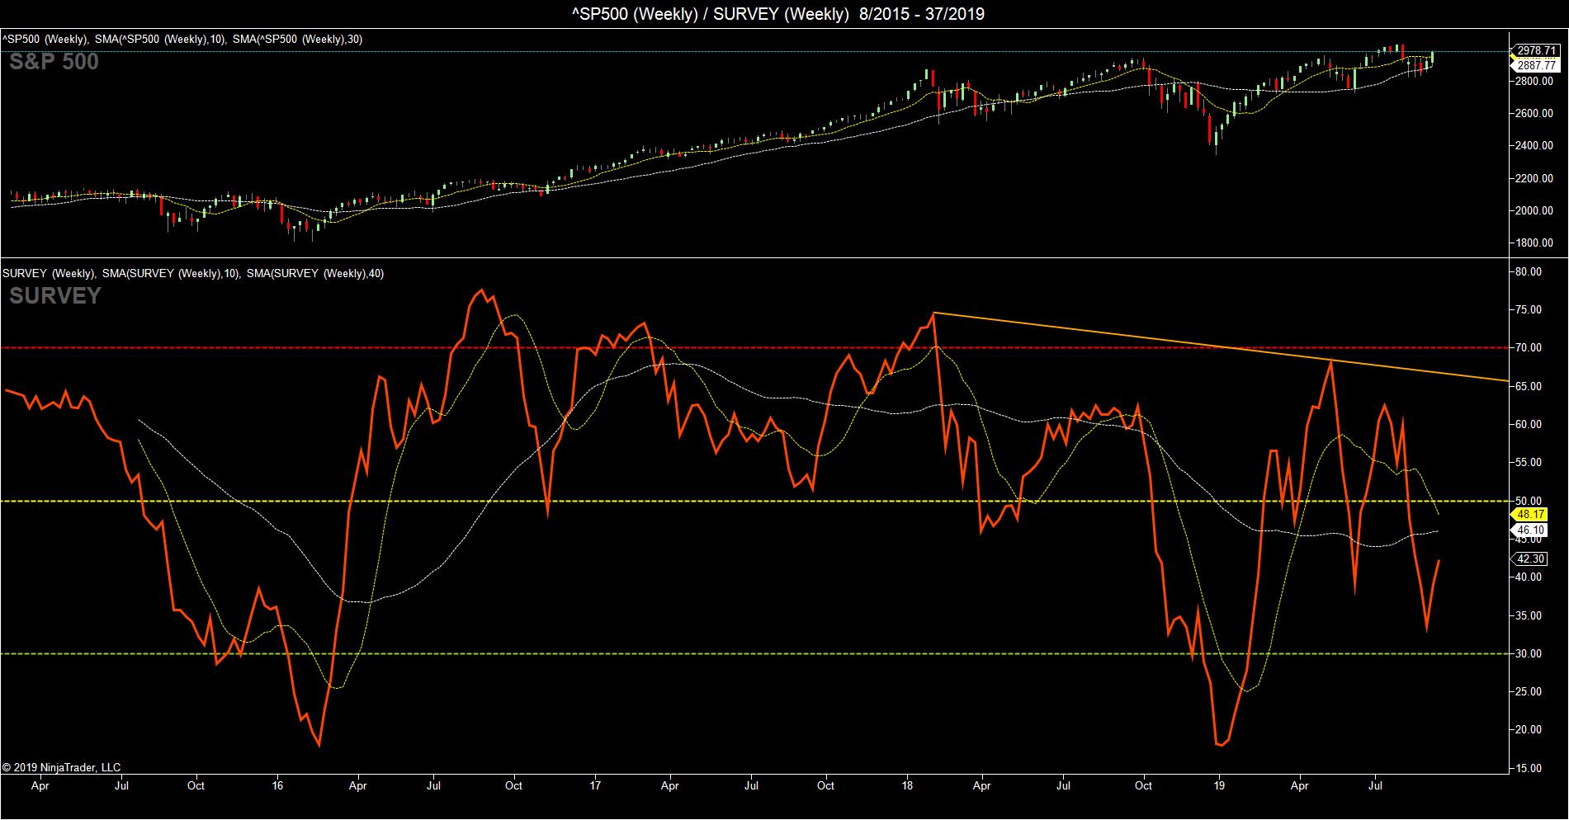Click the S&P 500 price marker 2978.71

pos(1537,50)
